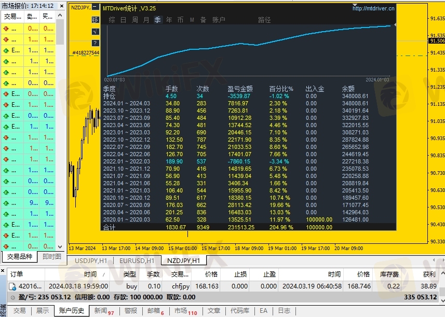This screenshot has height=317, width=445.
Task: Click the 2022.01 ~ 2022.03 quarter row
Action: [236, 162]
